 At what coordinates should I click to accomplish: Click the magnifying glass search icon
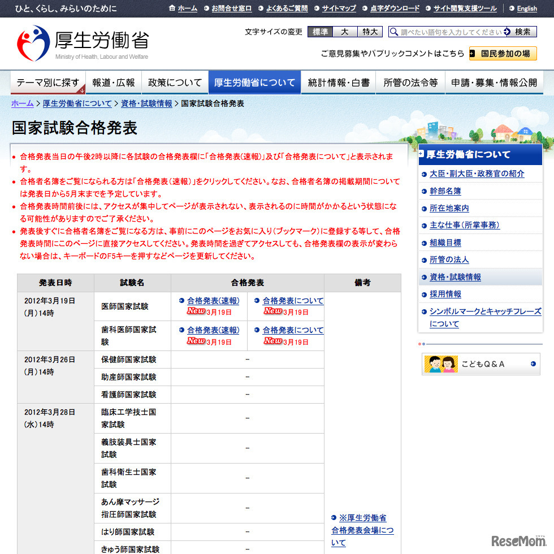[x=394, y=32]
